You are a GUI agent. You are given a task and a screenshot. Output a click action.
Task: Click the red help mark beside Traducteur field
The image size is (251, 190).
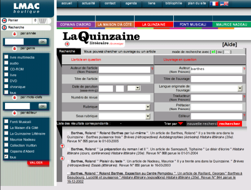point(244,96)
